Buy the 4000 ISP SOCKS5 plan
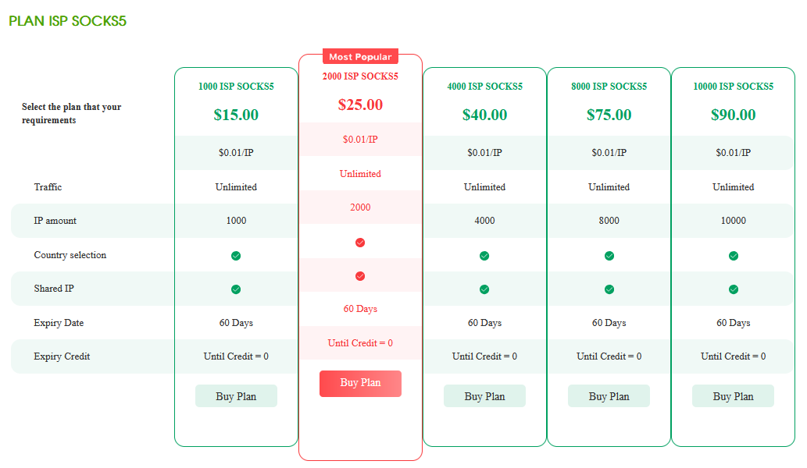This screenshot has height=468, width=807. tap(485, 396)
